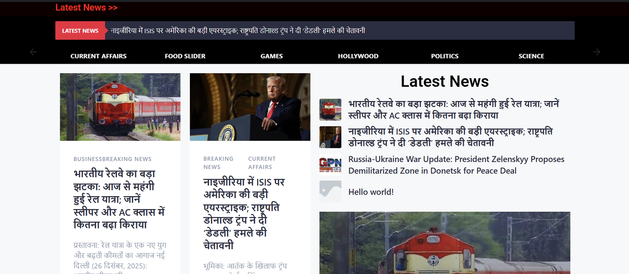
Task: Open the Russia-Ukraine War Update article
Action: click(456, 165)
